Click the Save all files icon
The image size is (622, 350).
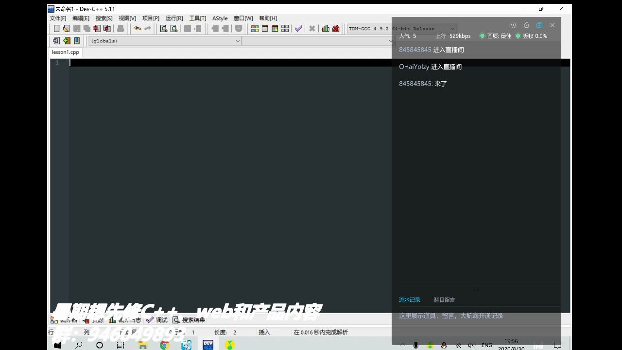point(86,29)
